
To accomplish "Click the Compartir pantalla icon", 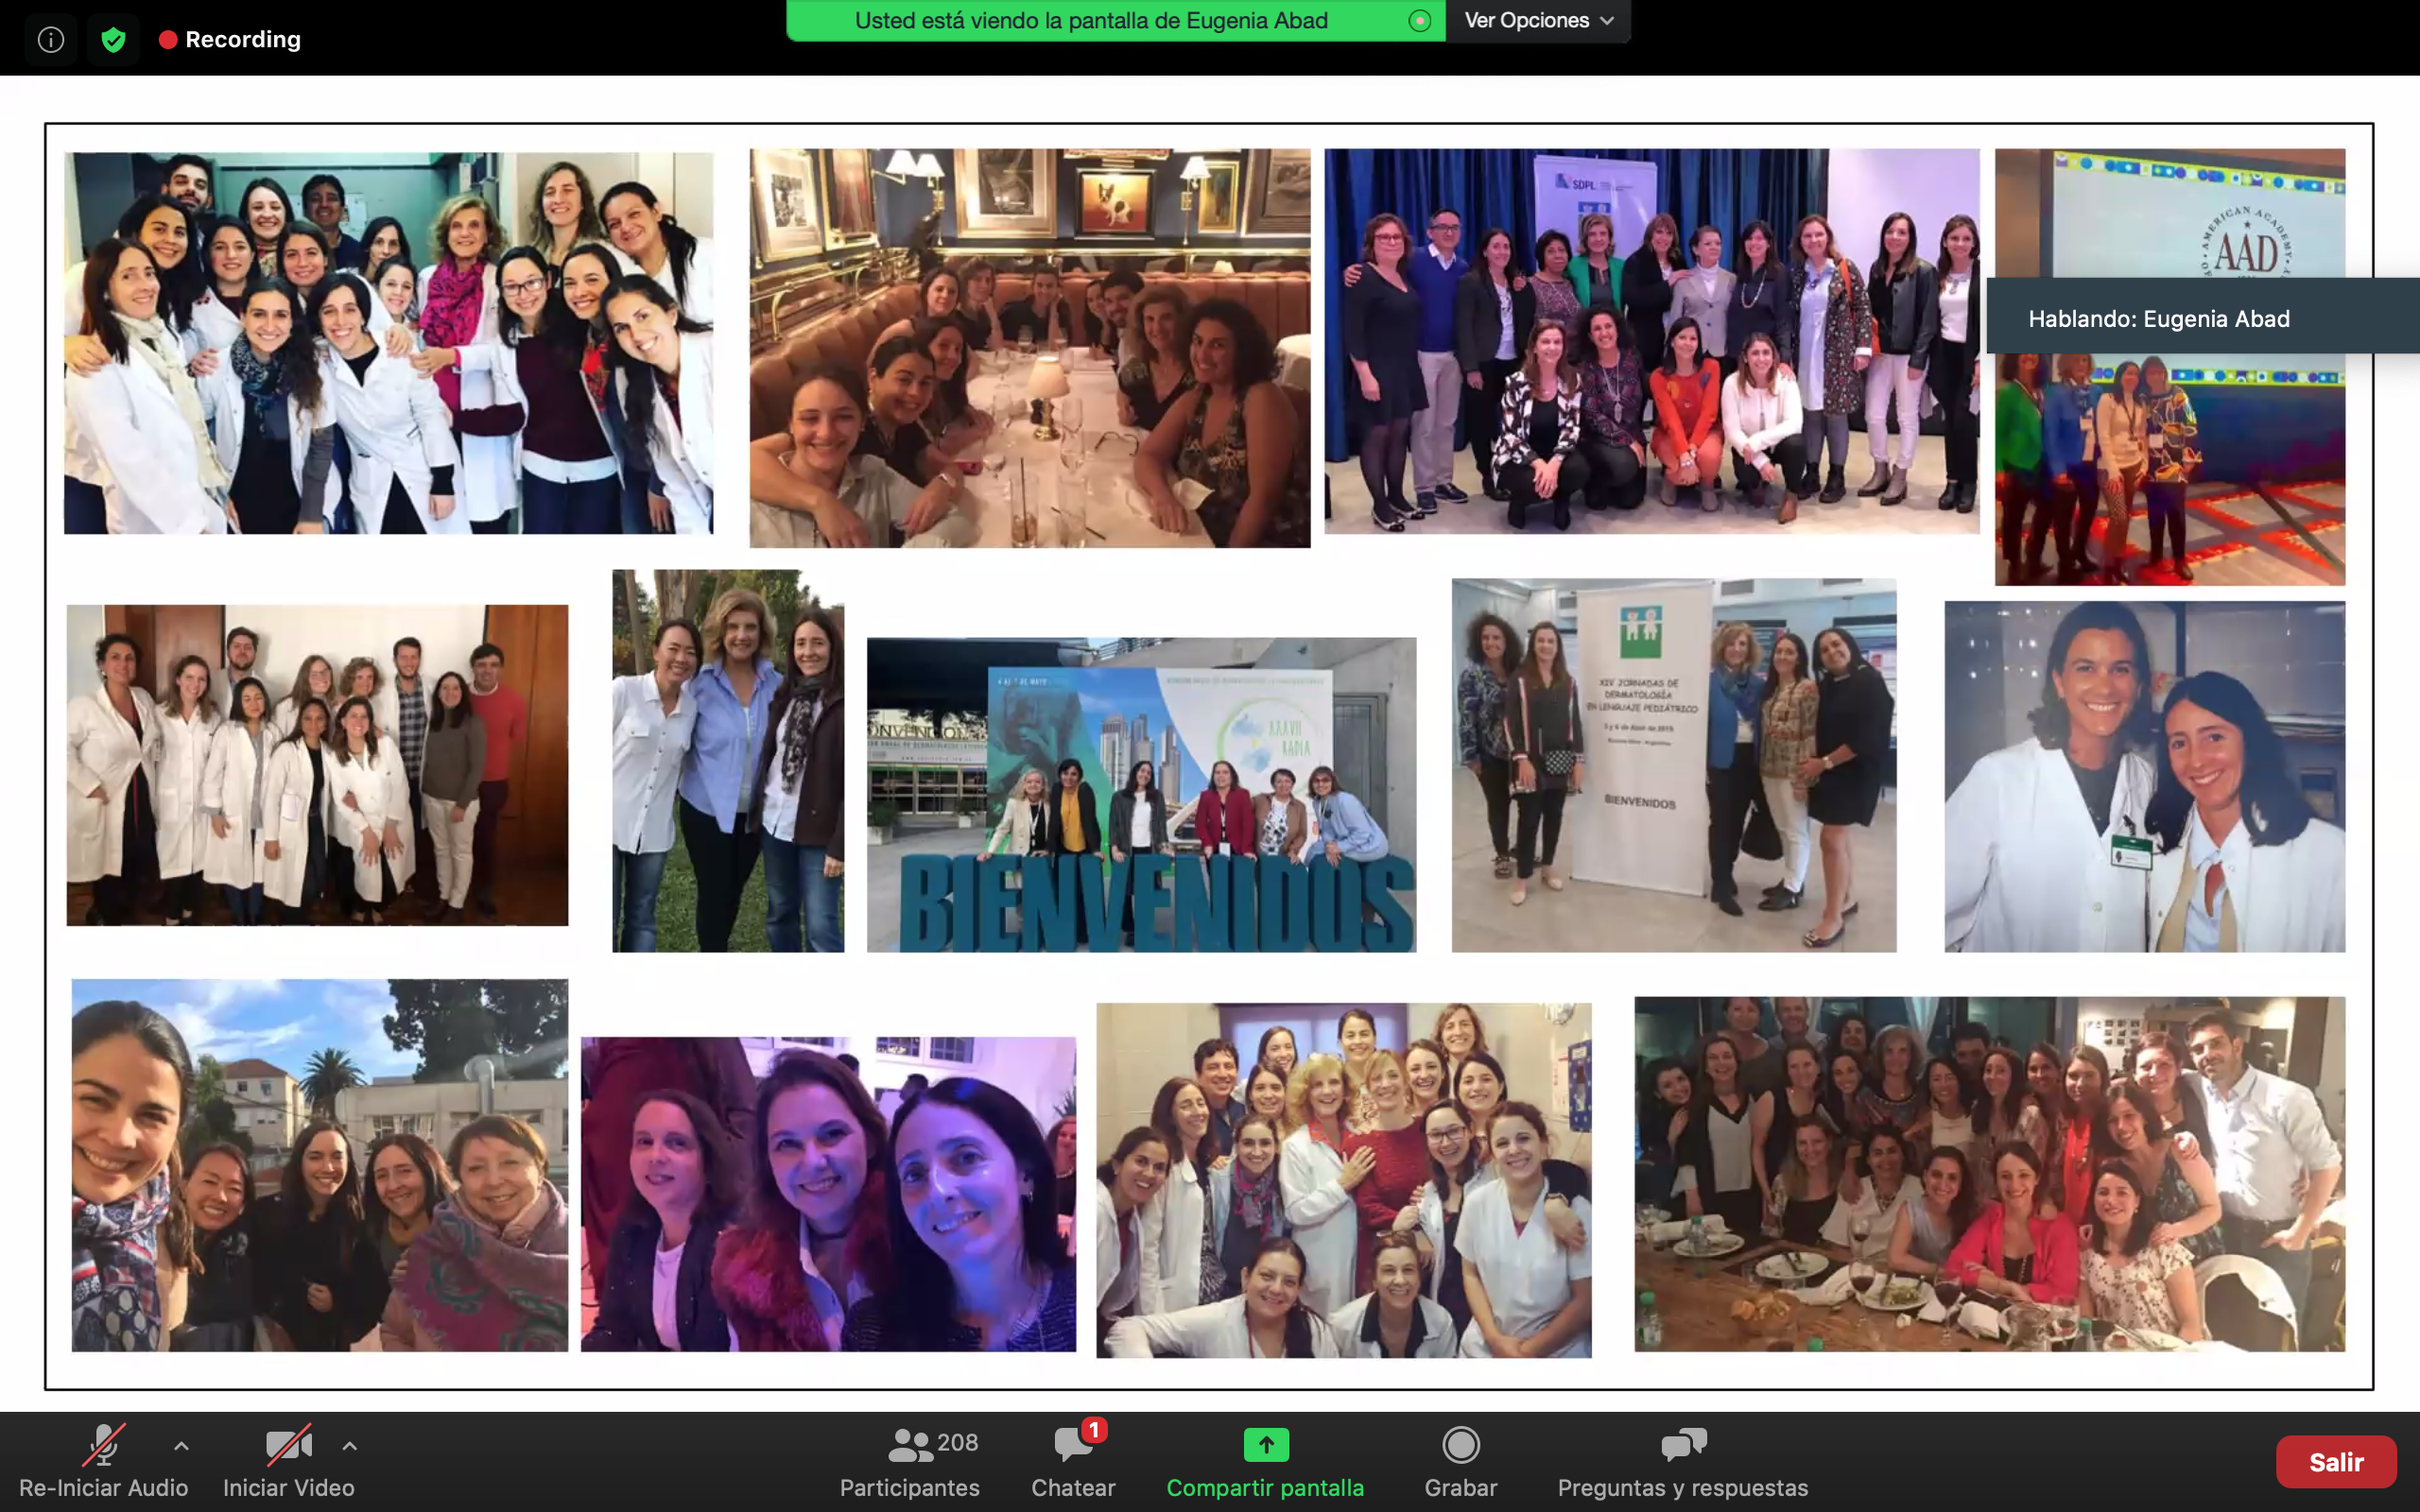I will (x=1265, y=1446).
